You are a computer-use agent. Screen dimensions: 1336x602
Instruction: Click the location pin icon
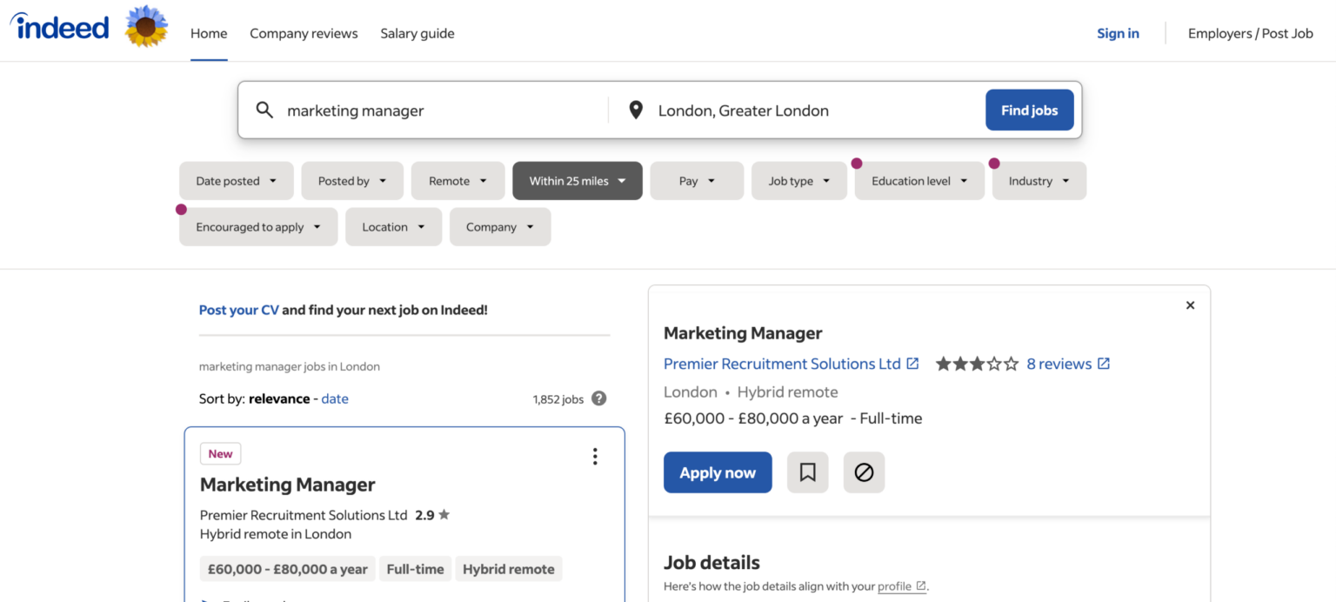click(x=636, y=110)
